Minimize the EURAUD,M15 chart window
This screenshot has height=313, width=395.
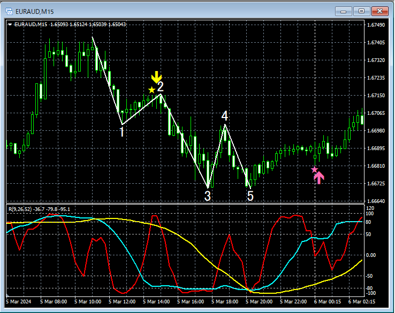pos(344,11)
